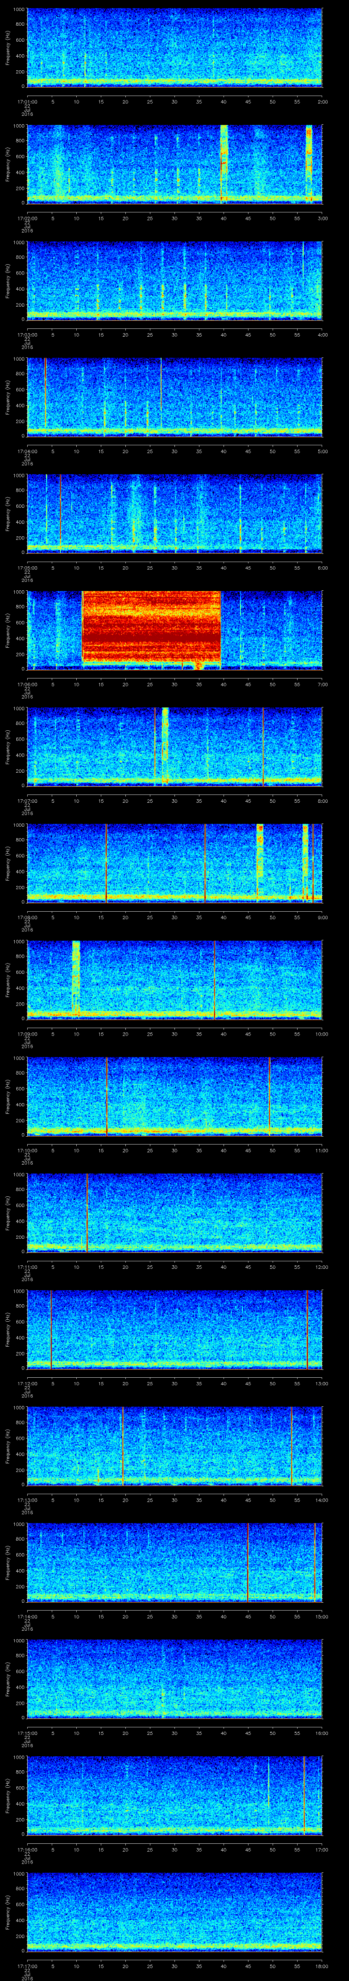349x1981 pixels.
Task: Select the 17:10:00 time axis label
Action: click(27, 1150)
